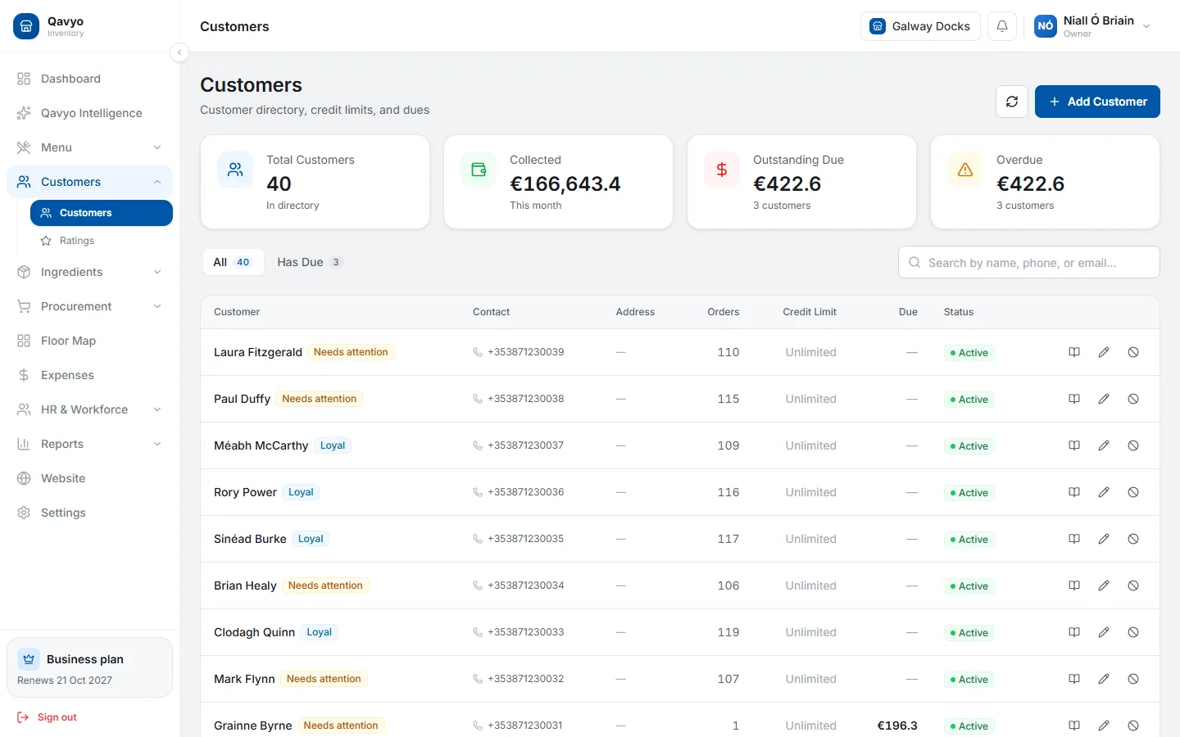The height and width of the screenshot is (737, 1180).
Task: Open Website in the sidebar
Action: click(89, 478)
